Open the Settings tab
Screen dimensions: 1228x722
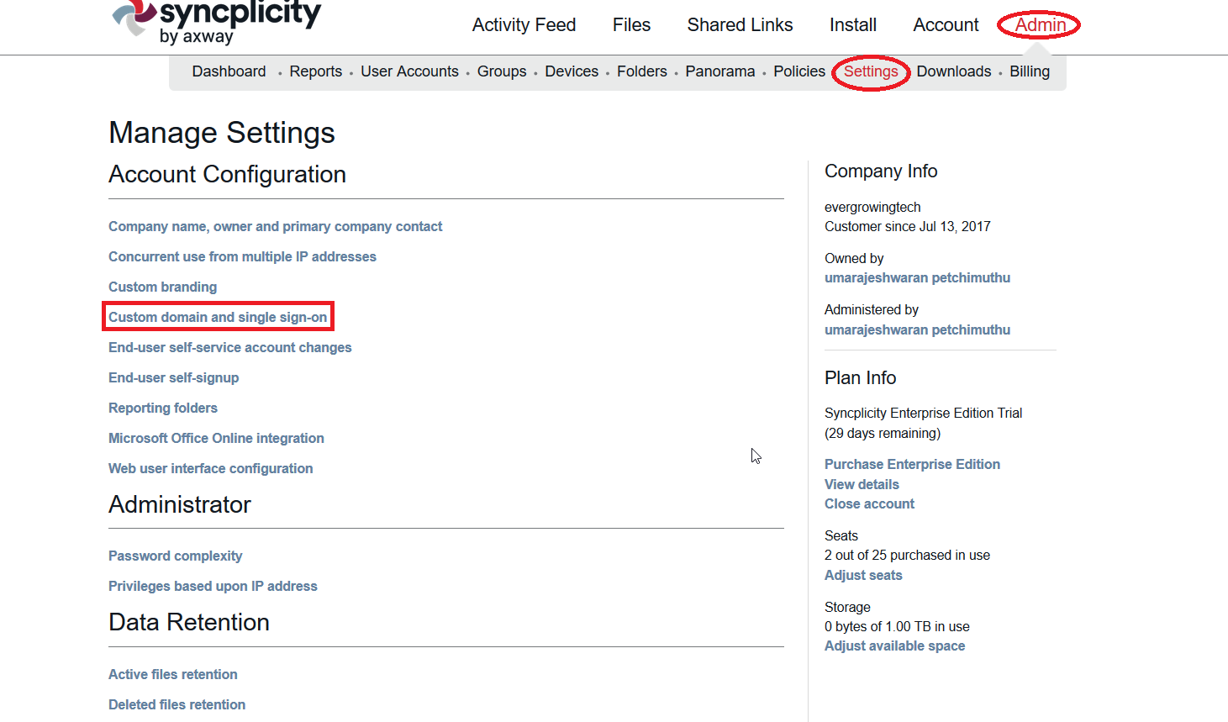tap(871, 71)
